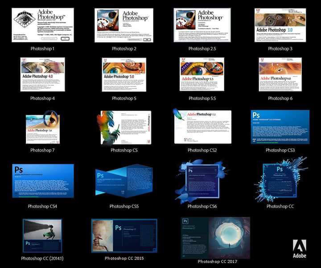Click the OK button in Photoshop 1 splash
The height and width of the screenshot is (268, 321).
[65, 38]
